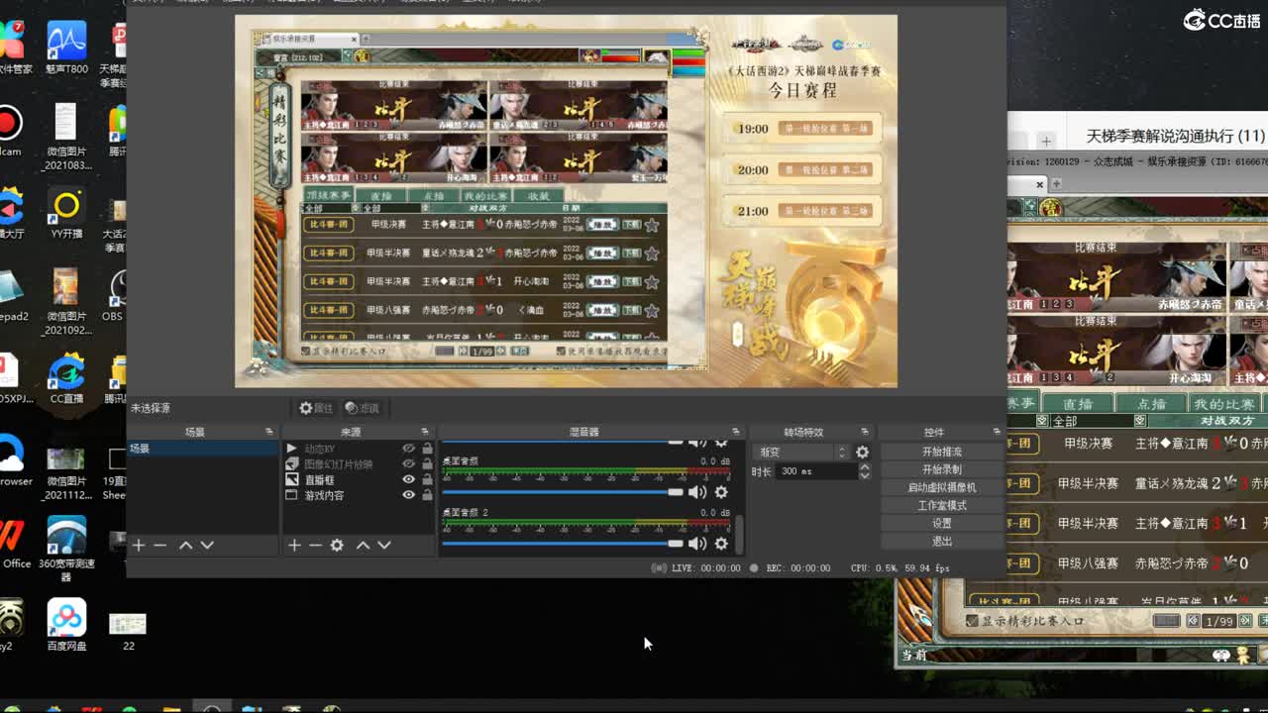Toggle visibility eye of the 动态KY source
Screen dimensions: 1268x713
[x=408, y=449]
